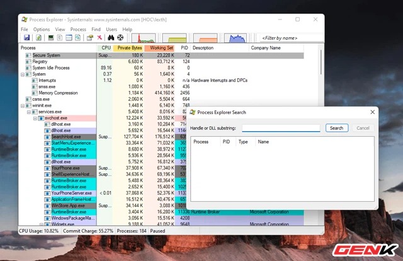Open the Options menu
This screenshot has width=403, height=261.
click(x=42, y=29)
